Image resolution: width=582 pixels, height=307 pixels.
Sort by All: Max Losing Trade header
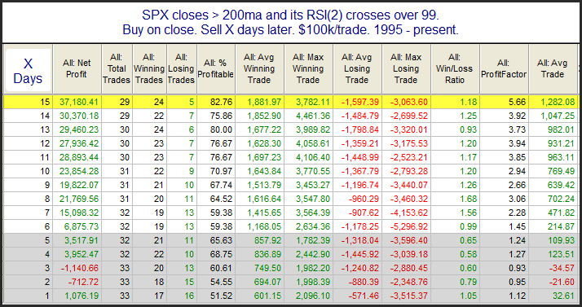click(407, 69)
